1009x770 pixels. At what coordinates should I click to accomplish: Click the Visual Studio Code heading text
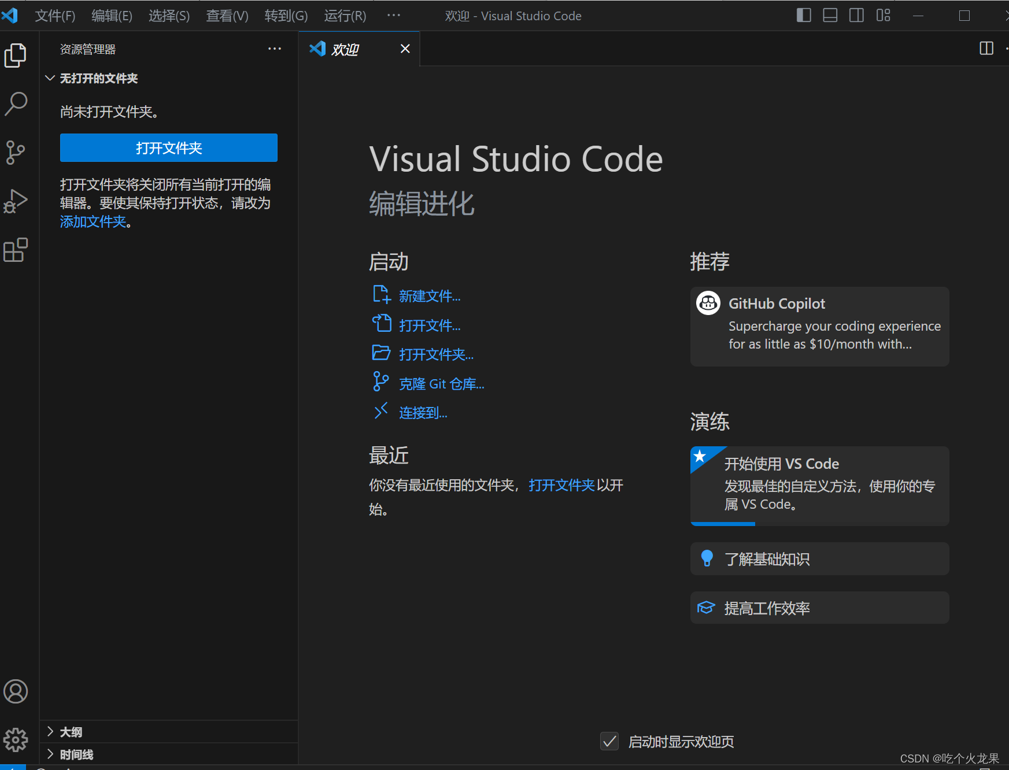tap(516, 159)
